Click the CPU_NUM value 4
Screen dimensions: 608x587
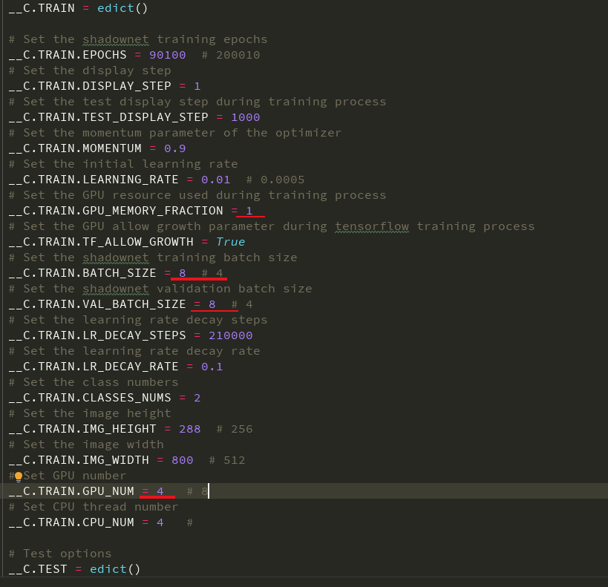click(160, 522)
